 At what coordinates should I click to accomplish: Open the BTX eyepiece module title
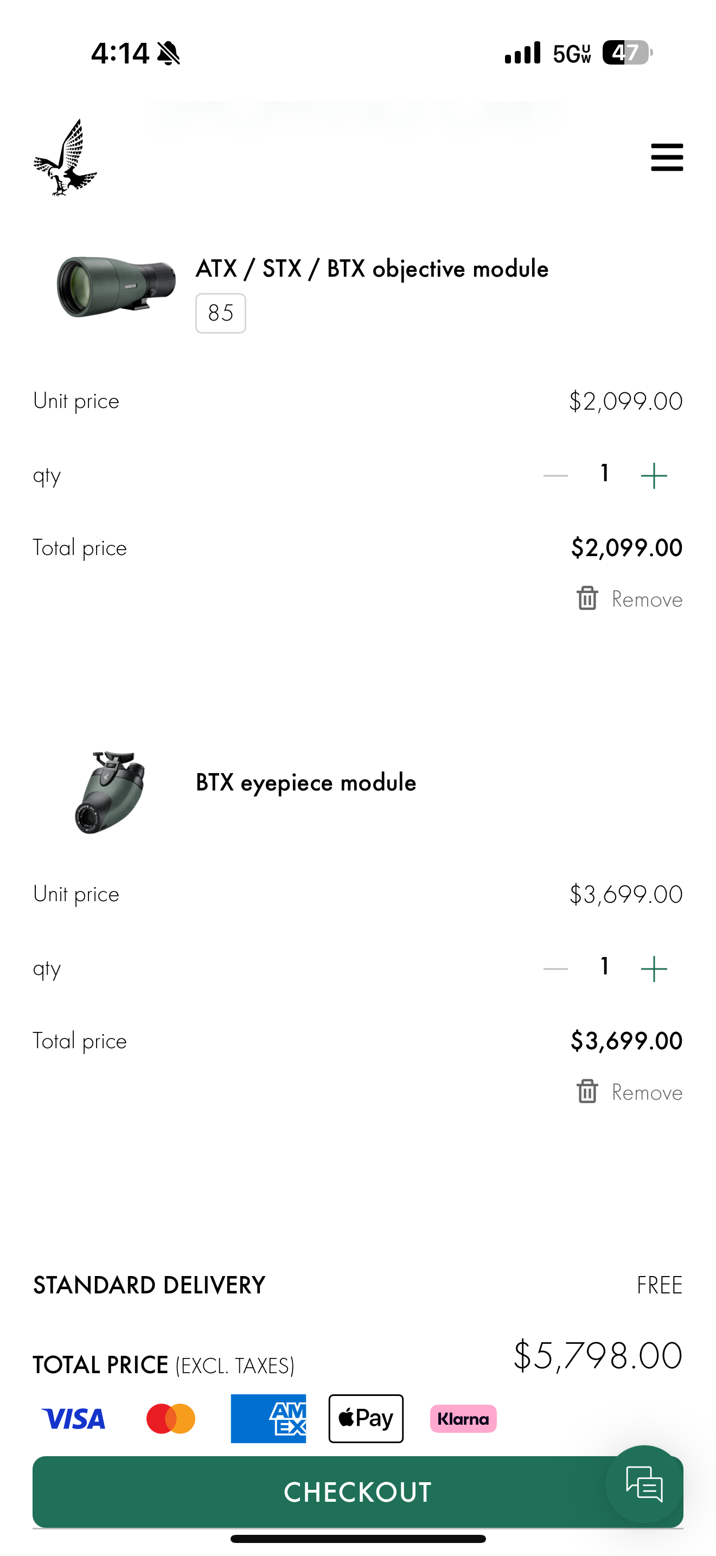[306, 783]
